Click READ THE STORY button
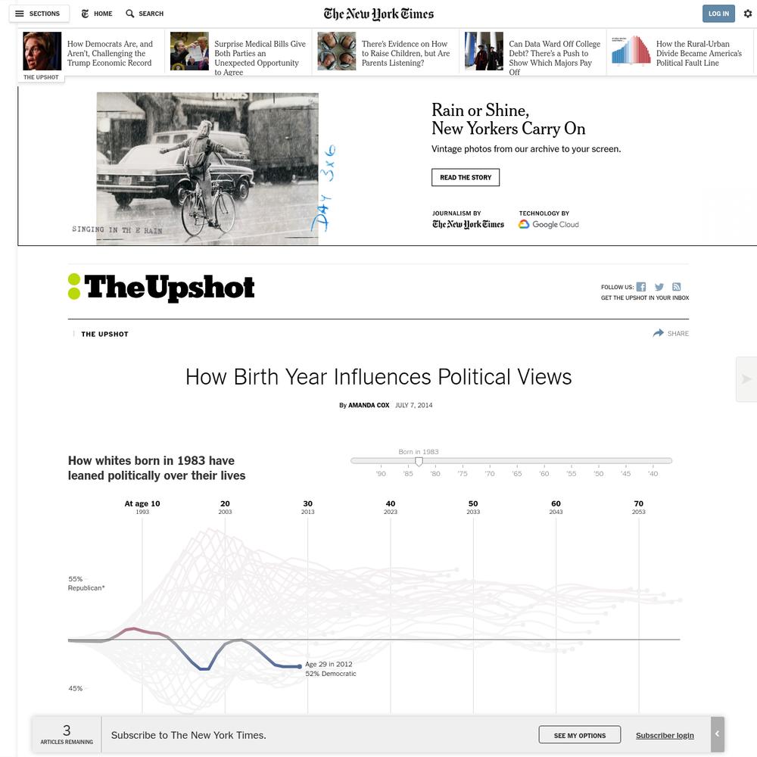Viewport: 757px width, 757px height. (x=466, y=177)
